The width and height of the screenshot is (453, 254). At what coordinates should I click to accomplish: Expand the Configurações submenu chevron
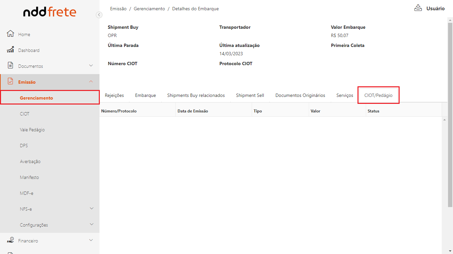click(x=92, y=224)
